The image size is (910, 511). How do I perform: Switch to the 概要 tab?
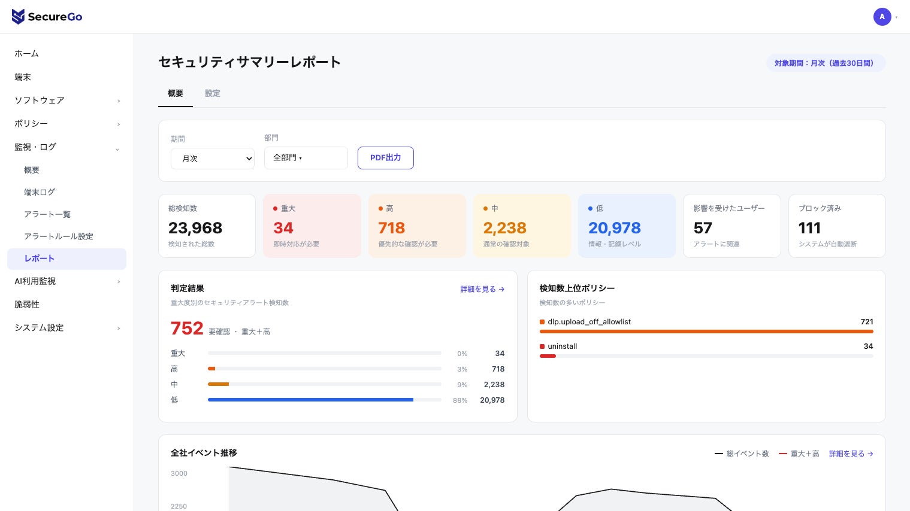pyautogui.click(x=176, y=93)
